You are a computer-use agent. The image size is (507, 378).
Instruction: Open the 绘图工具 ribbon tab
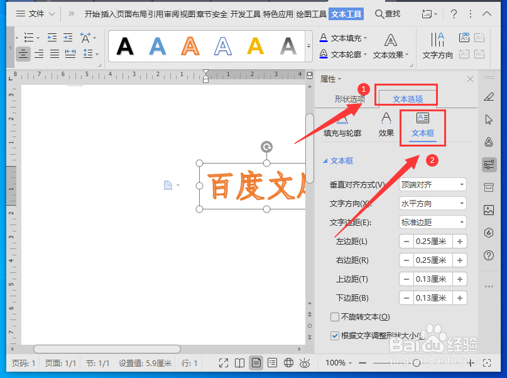tap(311, 14)
